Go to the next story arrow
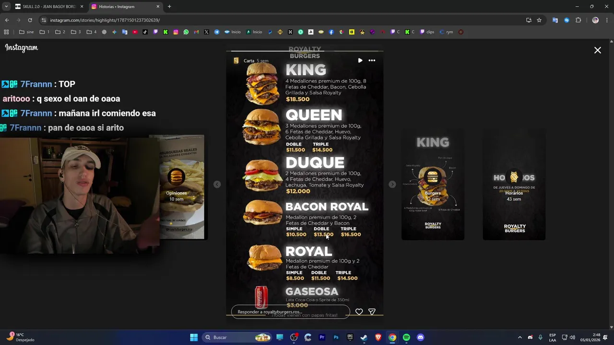 (392, 184)
